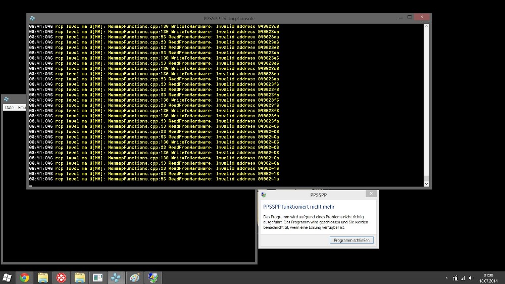505x284 pixels.
Task: Click the PPSSPP Debug Console title bar icon
Action: [x=32, y=18]
